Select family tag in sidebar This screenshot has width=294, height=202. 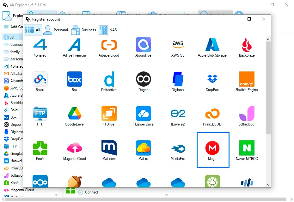tap(12, 52)
